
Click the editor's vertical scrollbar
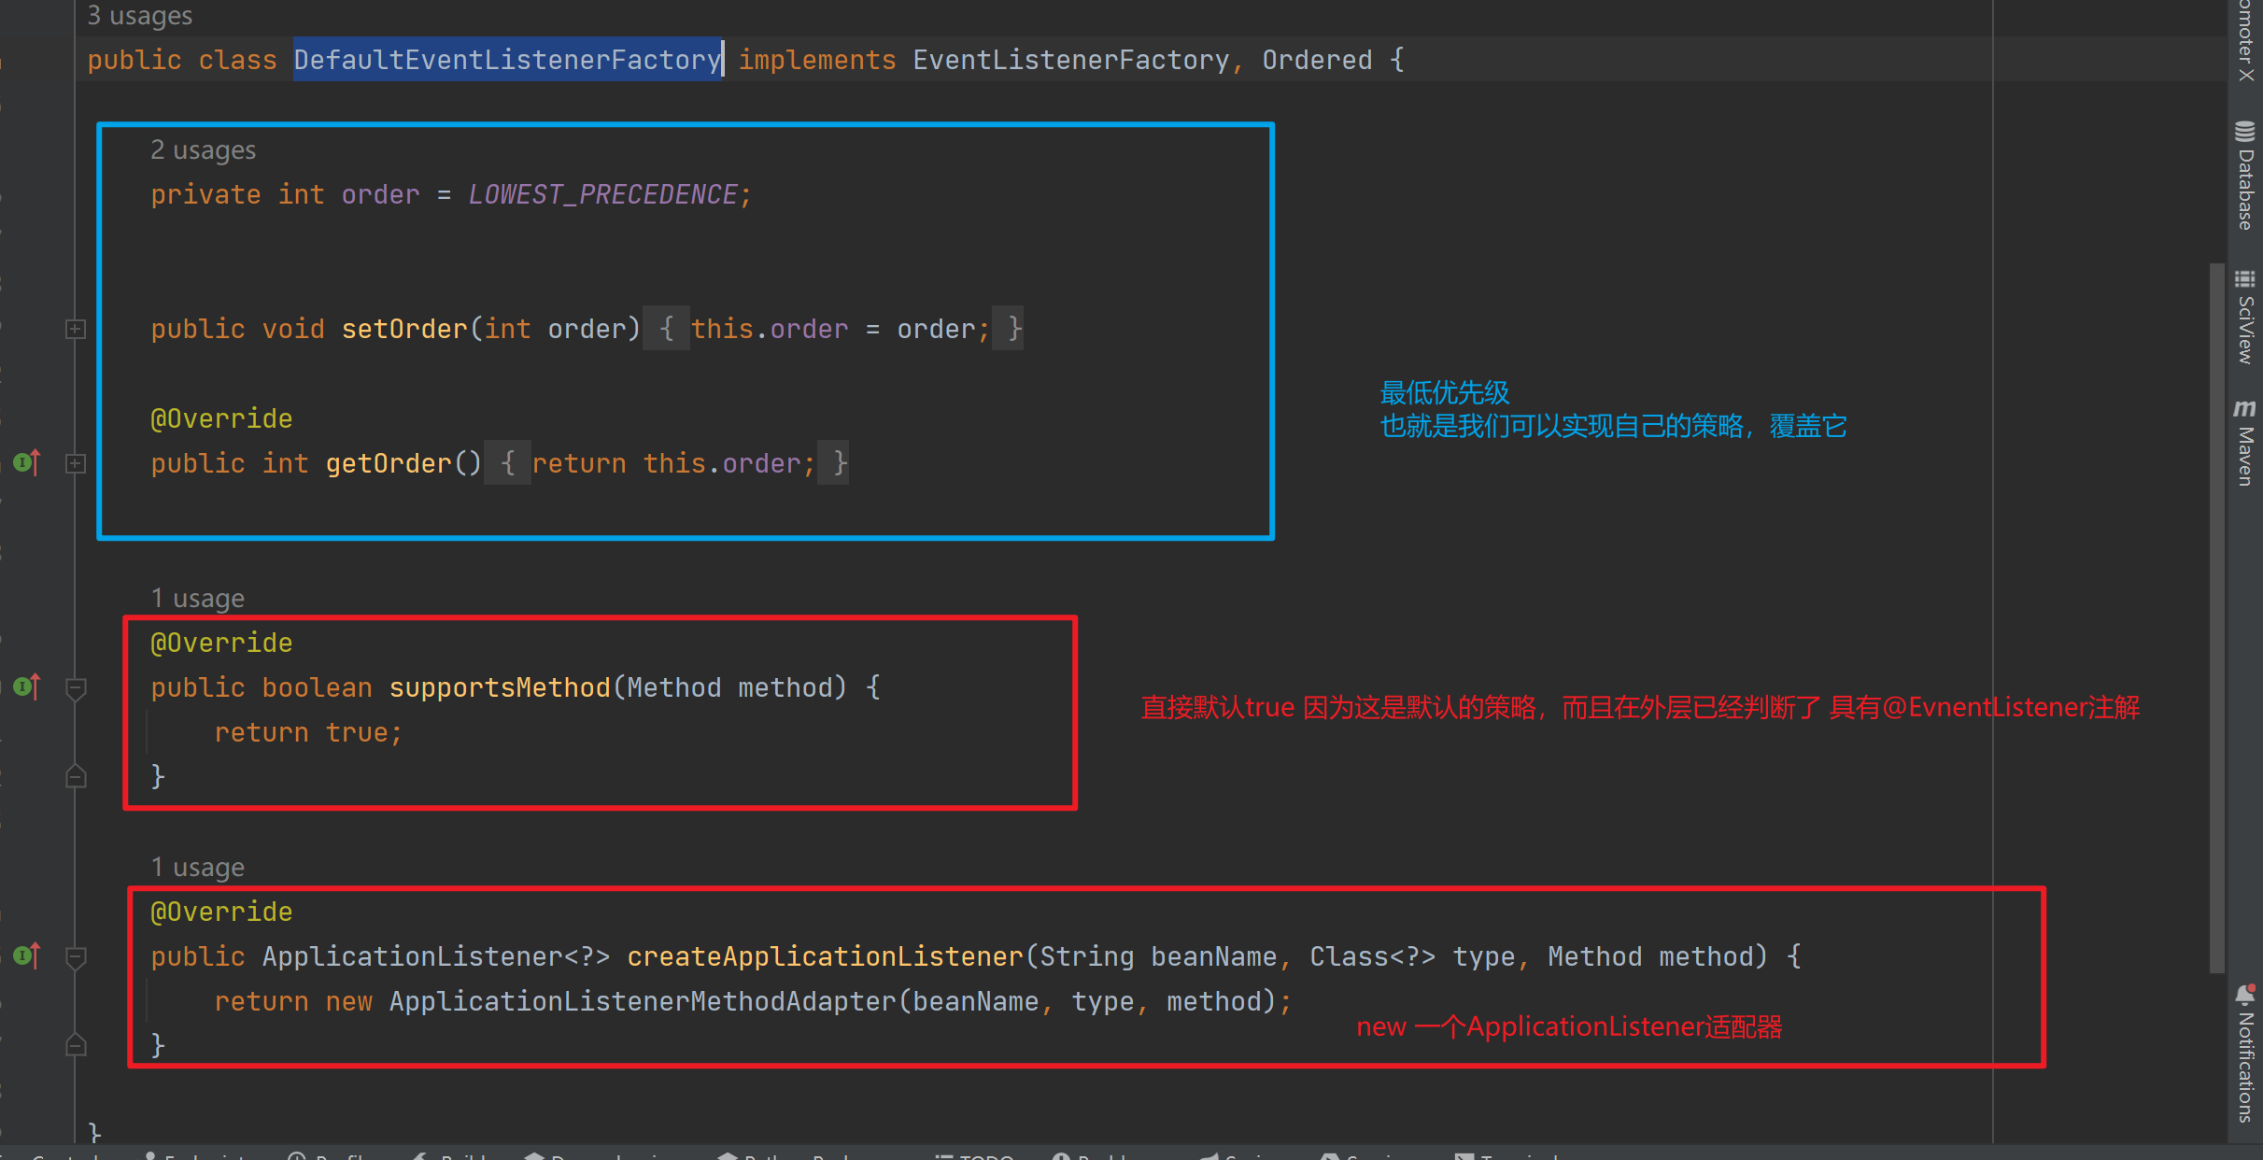click(x=2217, y=616)
